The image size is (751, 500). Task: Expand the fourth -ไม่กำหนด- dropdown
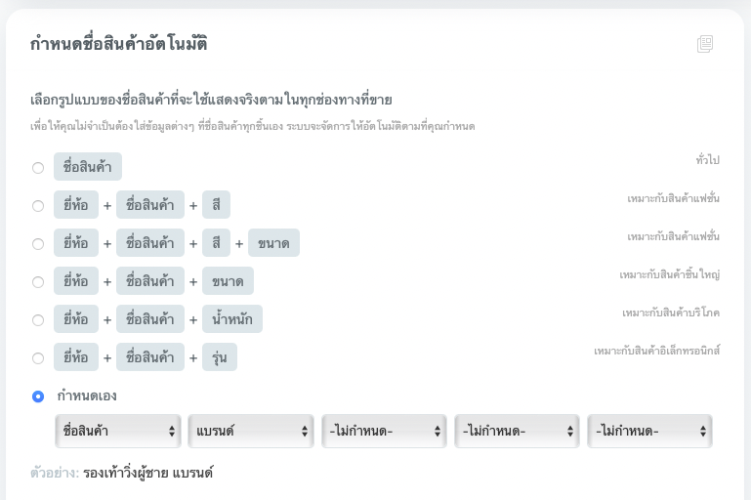click(x=517, y=431)
